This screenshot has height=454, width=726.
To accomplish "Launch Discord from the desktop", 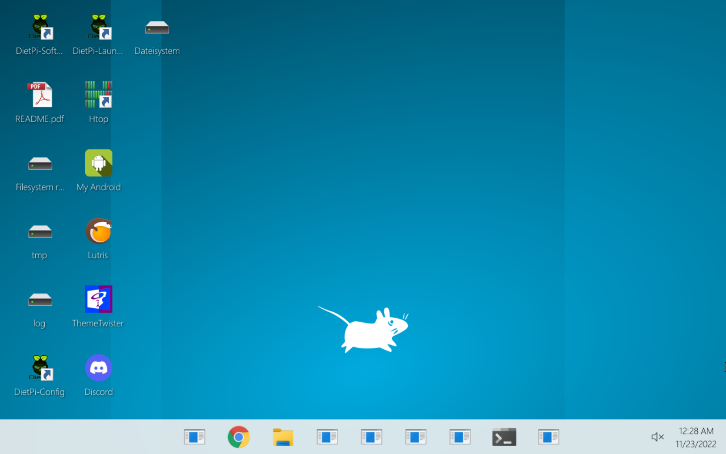I will [x=98, y=368].
